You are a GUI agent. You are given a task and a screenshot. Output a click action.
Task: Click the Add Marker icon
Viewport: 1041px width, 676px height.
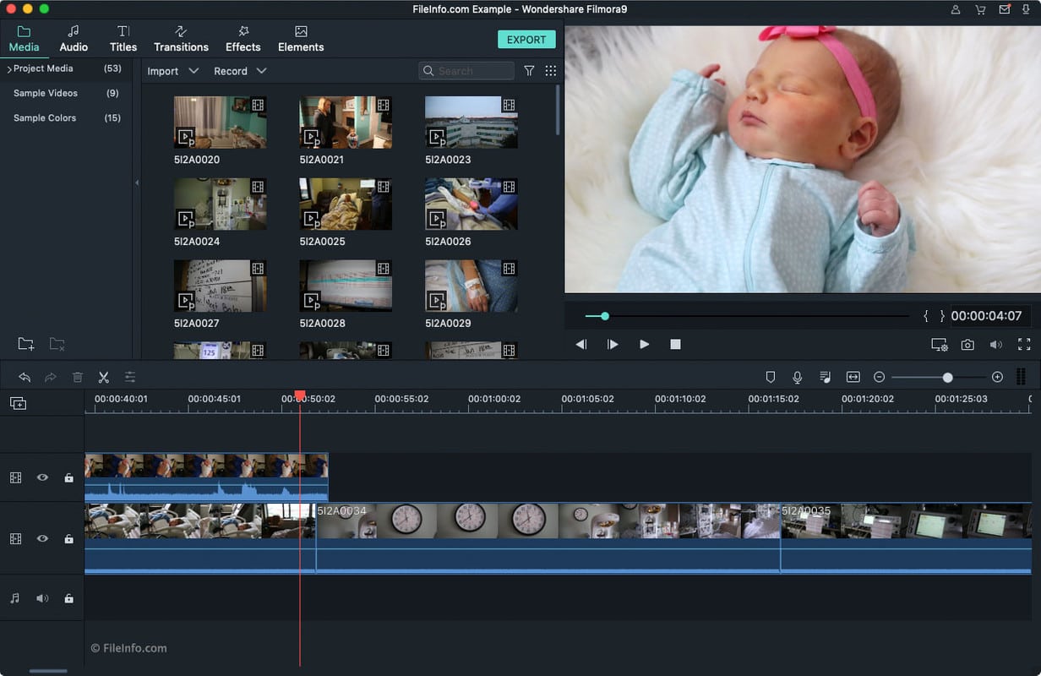(x=770, y=377)
